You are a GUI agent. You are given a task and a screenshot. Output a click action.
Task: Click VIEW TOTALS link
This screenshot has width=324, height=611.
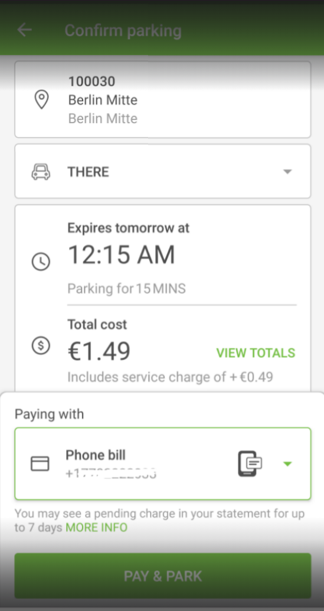click(x=256, y=353)
